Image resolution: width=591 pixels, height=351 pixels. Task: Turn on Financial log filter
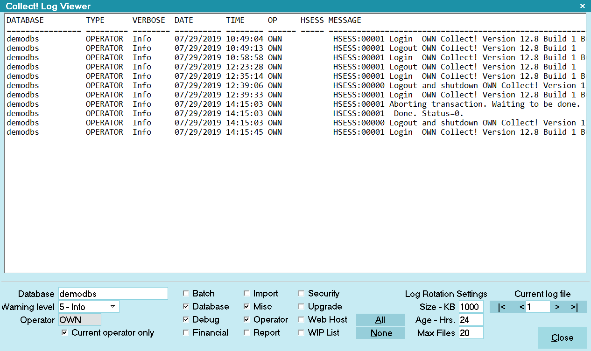coord(186,333)
